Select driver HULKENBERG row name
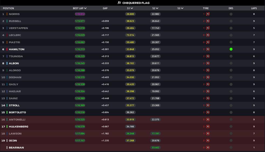Image resolution: width=265 pixels, height=152 pixels. pos(19,126)
